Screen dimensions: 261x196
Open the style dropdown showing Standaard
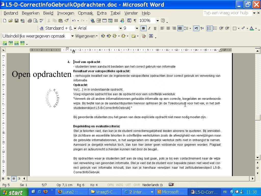[75, 28]
